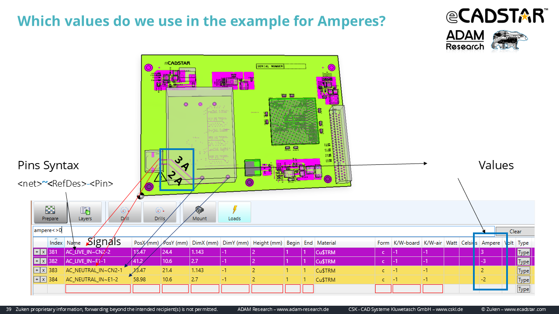This screenshot has width=559, height=314.
Task: Select the AC_LIVE_IN~E1-1 name cell
Action: point(98,261)
